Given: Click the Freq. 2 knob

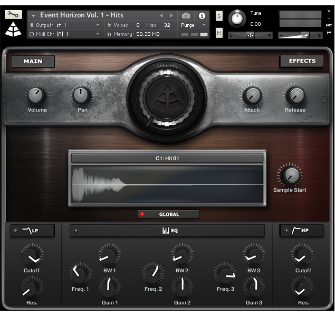Looking at the screenshot, I should coord(153,273).
